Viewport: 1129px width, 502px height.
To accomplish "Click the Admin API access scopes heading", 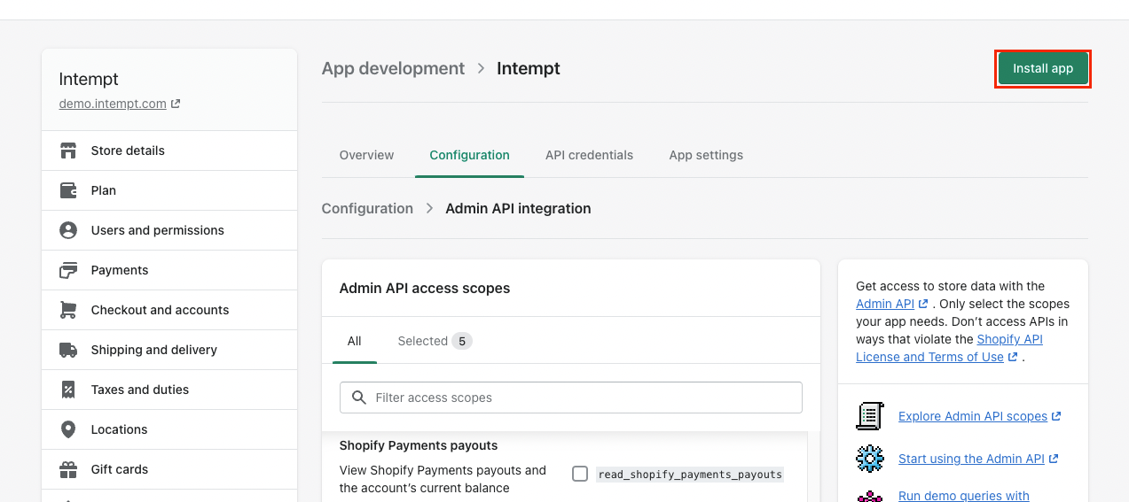I will (425, 288).
